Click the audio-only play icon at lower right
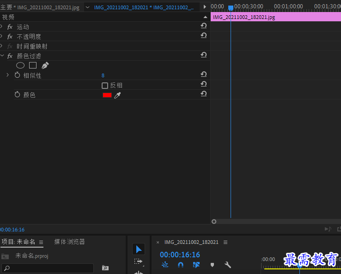The width and height of the screenshot is (341, 274). 328,229
